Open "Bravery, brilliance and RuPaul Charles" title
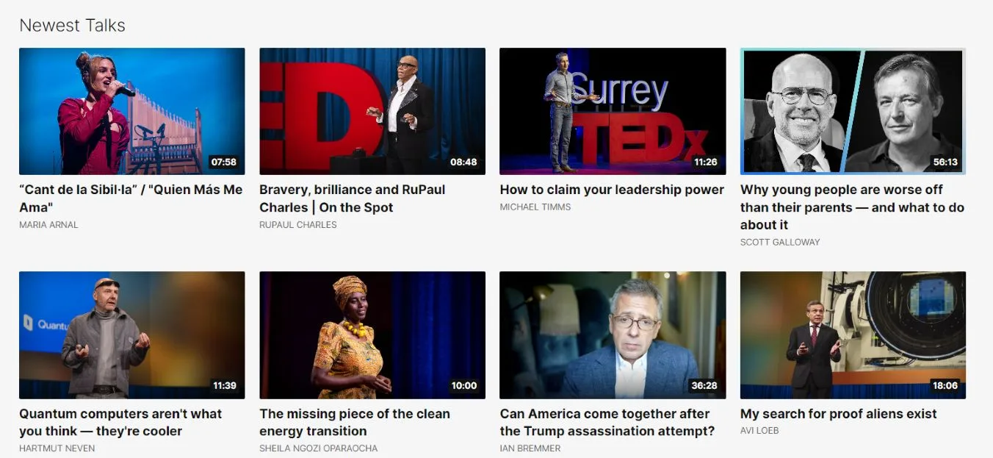 coord(353,198)
